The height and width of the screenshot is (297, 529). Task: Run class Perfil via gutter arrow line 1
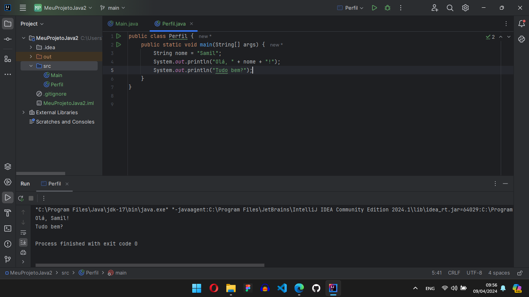coord(119,36)
